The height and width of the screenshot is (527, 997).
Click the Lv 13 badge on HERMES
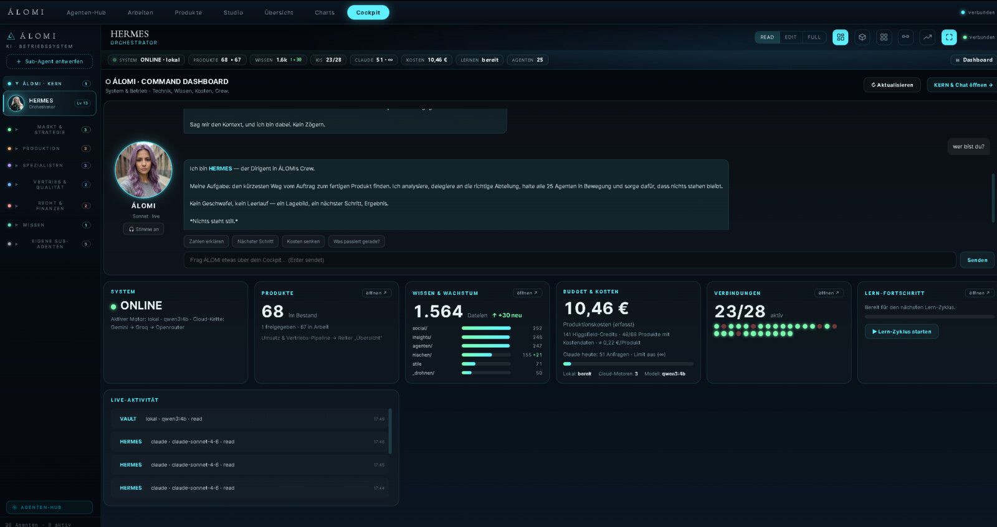tap(82, 103)
